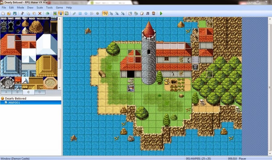Viewport: 272px width, 160px height.
Task: Switch to Map editing mode icon
Action: point(55,13)
